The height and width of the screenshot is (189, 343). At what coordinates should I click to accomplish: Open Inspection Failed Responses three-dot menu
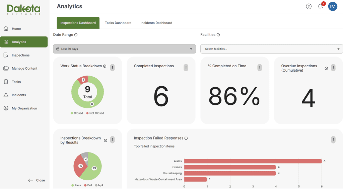pyautogui.click(x=333, y=139)
